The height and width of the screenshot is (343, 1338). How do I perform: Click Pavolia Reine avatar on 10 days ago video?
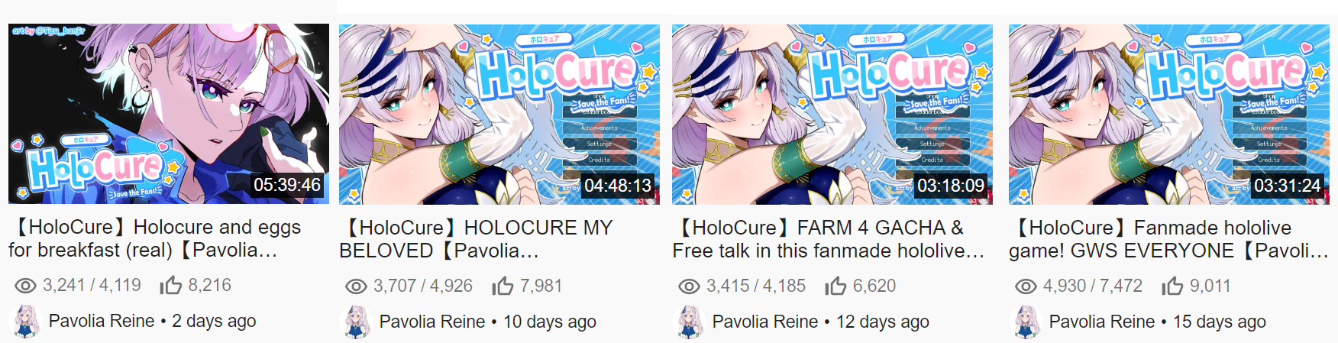click(356, 322)
